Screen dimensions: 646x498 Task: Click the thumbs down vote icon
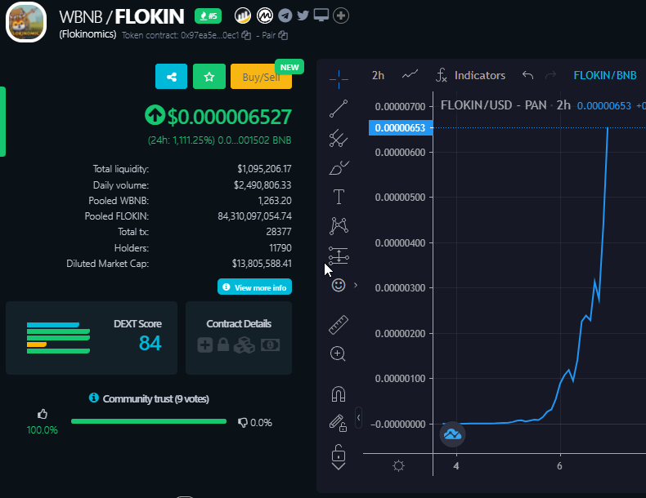243,422
